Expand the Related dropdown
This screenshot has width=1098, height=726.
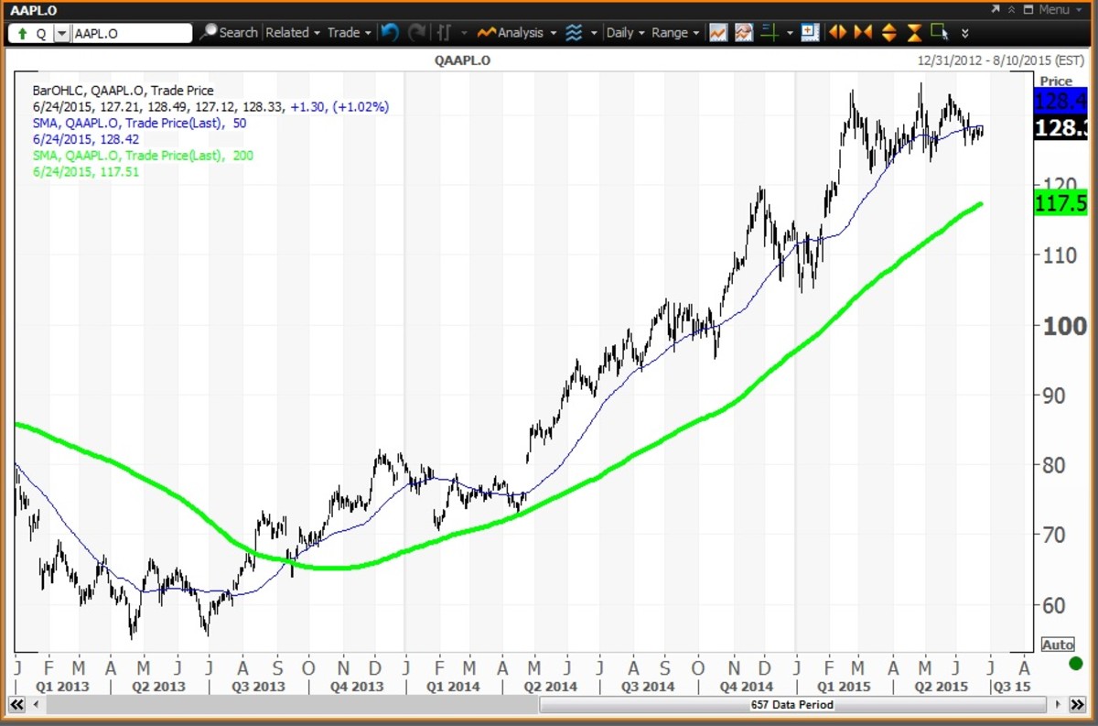[293, 32]
